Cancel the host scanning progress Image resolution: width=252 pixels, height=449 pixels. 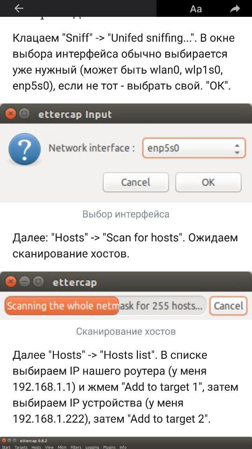[x=228, y=306]
